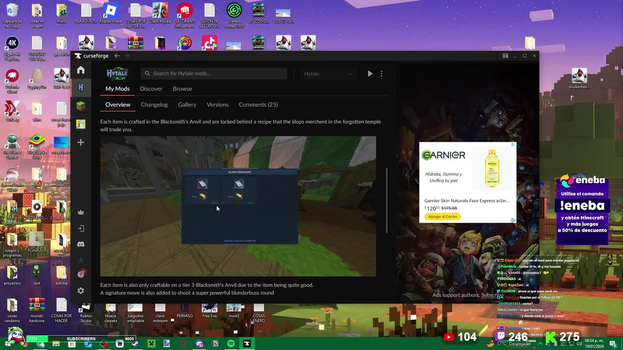Open the notification center icon in taskbar
The width and height of the screenshot is (623, 350).
pos(613,344)
